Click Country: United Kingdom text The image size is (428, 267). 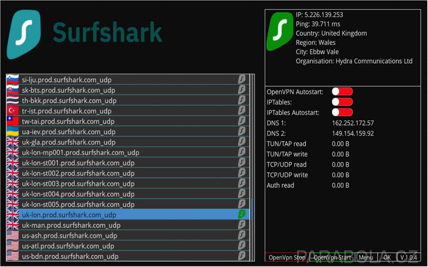(x=331, y=33)
